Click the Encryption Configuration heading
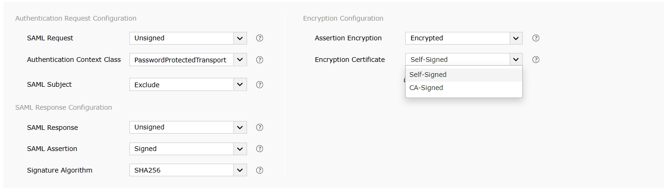This screenshot has width=664, height=196. point(343,18)
